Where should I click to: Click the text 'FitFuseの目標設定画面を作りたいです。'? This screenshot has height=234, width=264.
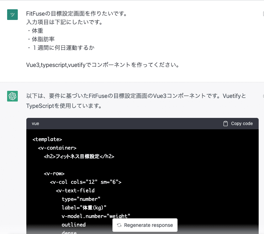pos(77,14)
